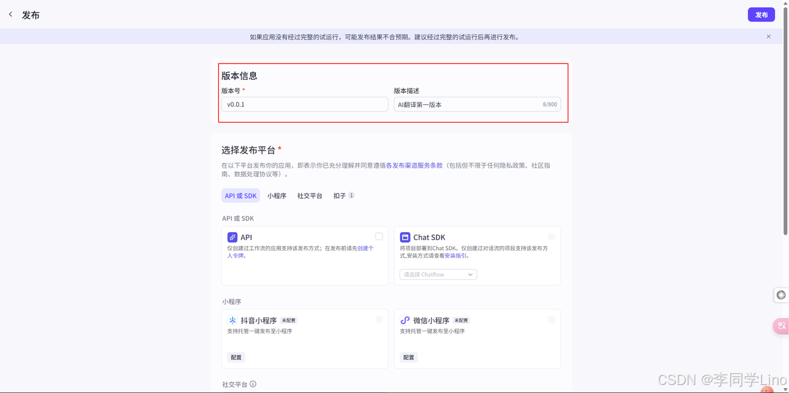The height and width of the screenshot is (393, 789).
Task: Go back using the arrow beside 发布
Action: 10,14
